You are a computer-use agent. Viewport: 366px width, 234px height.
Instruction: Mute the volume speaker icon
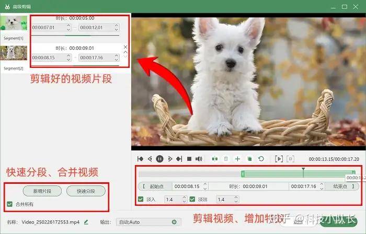point(199,159)
